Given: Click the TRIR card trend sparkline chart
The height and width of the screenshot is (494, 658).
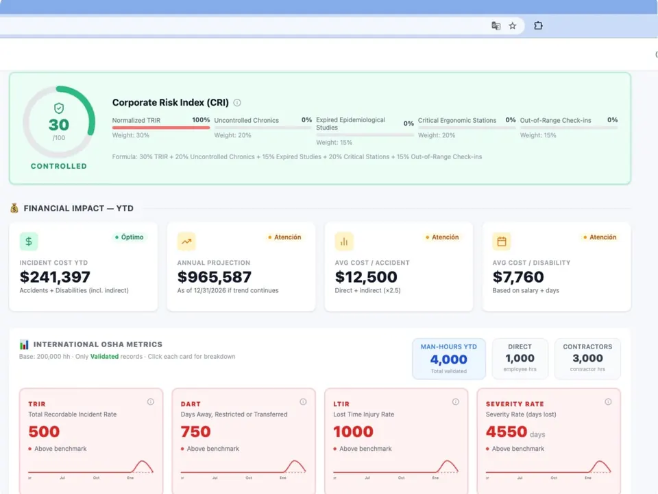Looking at the screenshot, I should click(x=90, y=469).
